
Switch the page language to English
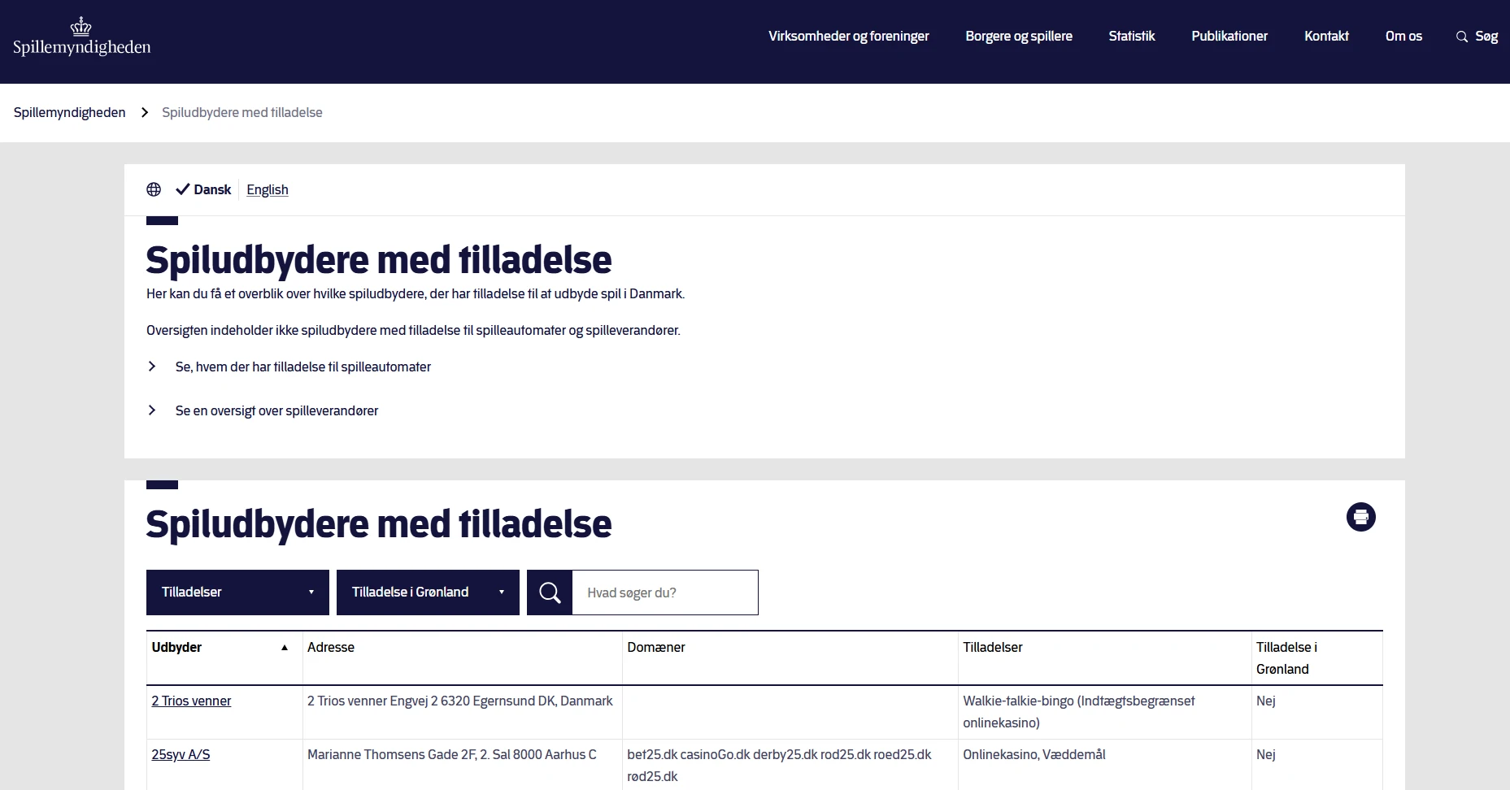click(268, 189)
